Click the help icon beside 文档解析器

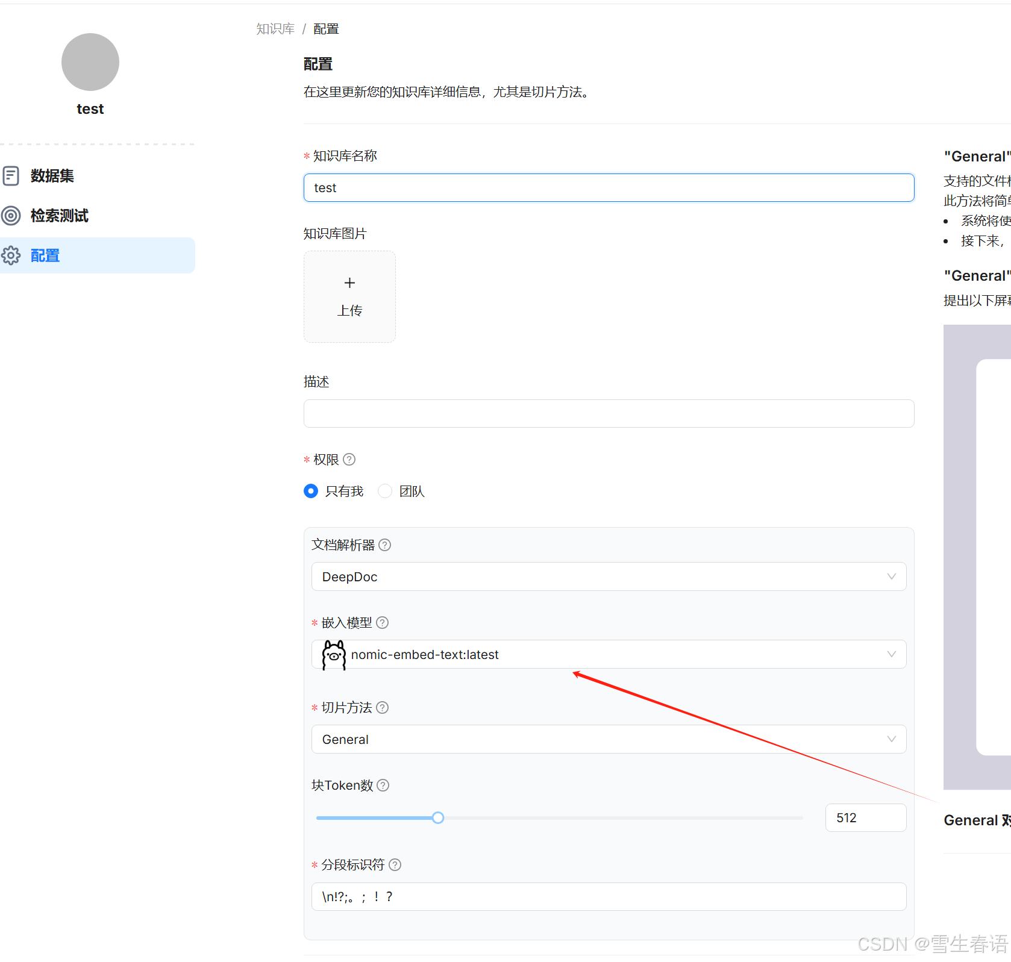[385, 545]
